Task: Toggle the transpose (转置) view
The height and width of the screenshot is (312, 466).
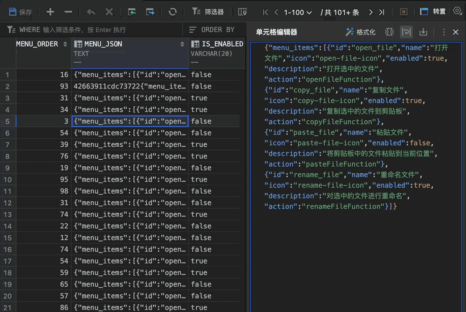Action: pyautogui.click(x=432, y=12)
